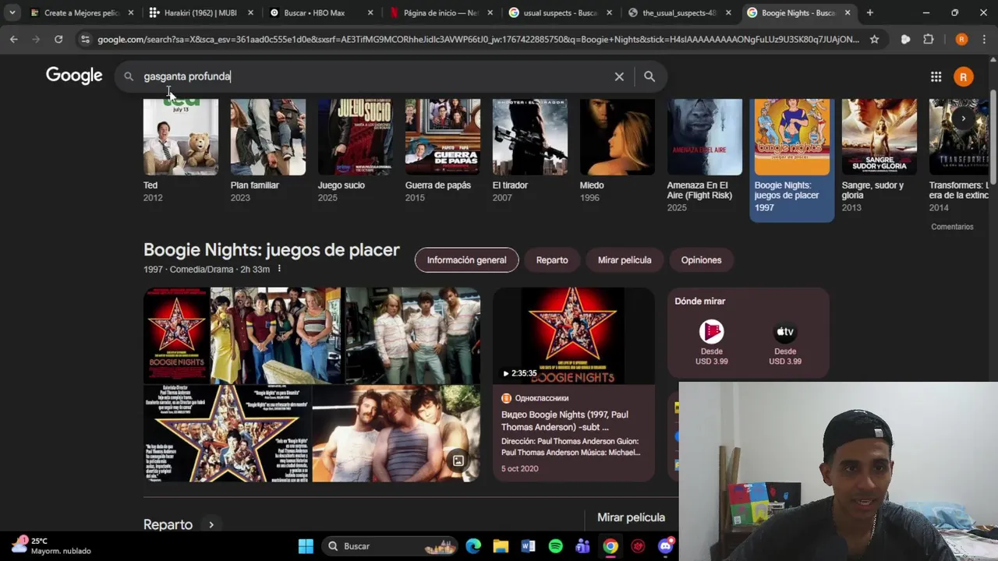
Task: Open the red streaming service for USD 3.99
Action: [x=711, y=341]
